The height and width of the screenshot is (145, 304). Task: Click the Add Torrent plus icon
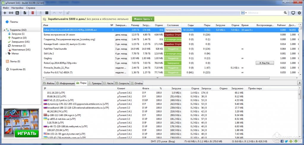click(x=5, y=13)
